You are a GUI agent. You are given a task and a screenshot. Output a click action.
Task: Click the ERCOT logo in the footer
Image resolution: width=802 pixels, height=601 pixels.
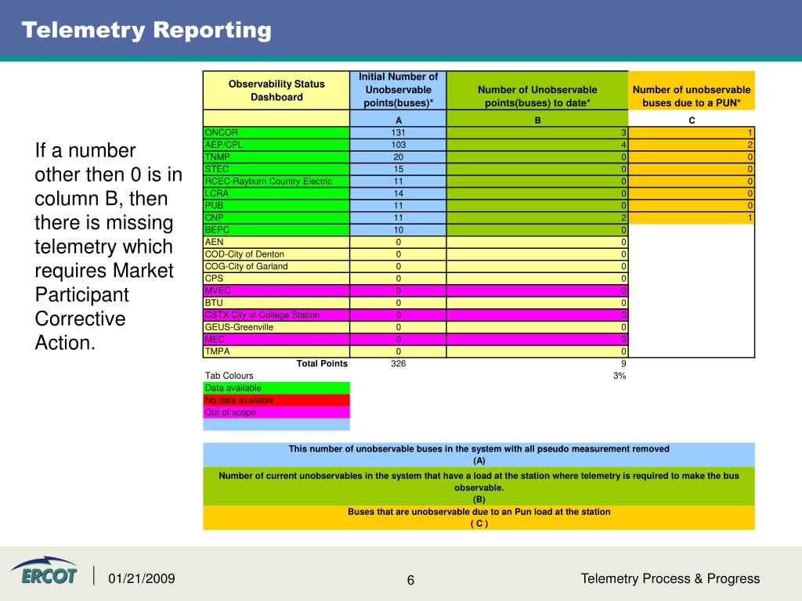click(x=44, y=570)
